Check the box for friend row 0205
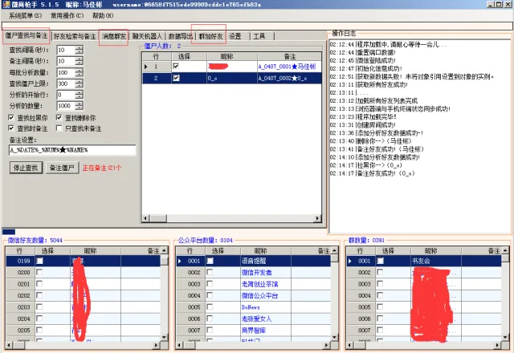514x353 pixels. [39, 330]
